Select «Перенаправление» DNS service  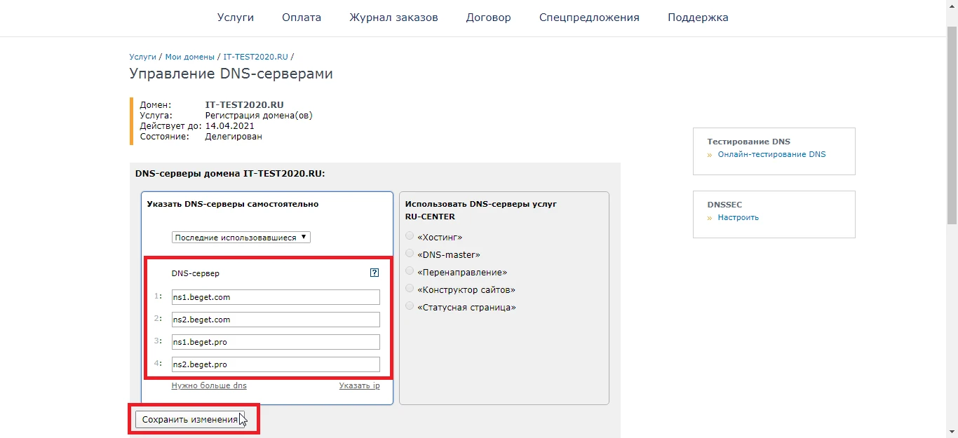coord(409,271)
